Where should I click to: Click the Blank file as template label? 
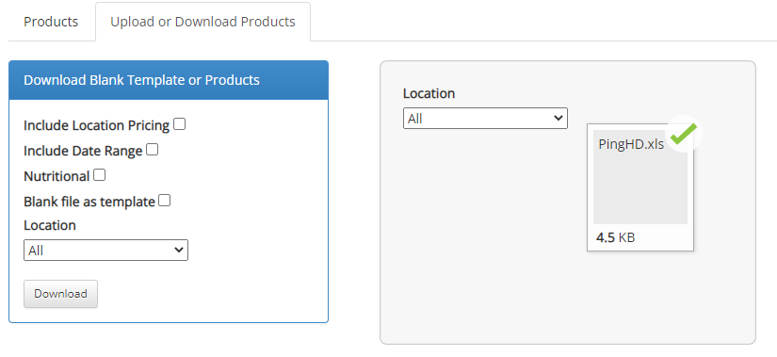[x=89, y=202]
